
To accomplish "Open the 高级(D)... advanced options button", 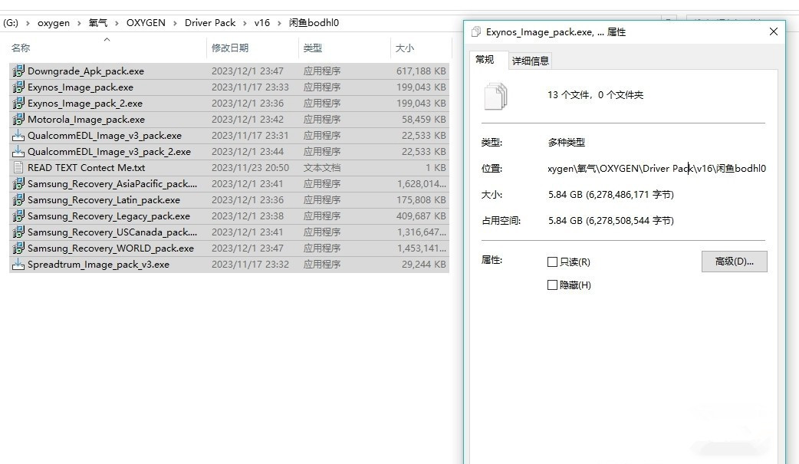I will click(x=735, y=262).
